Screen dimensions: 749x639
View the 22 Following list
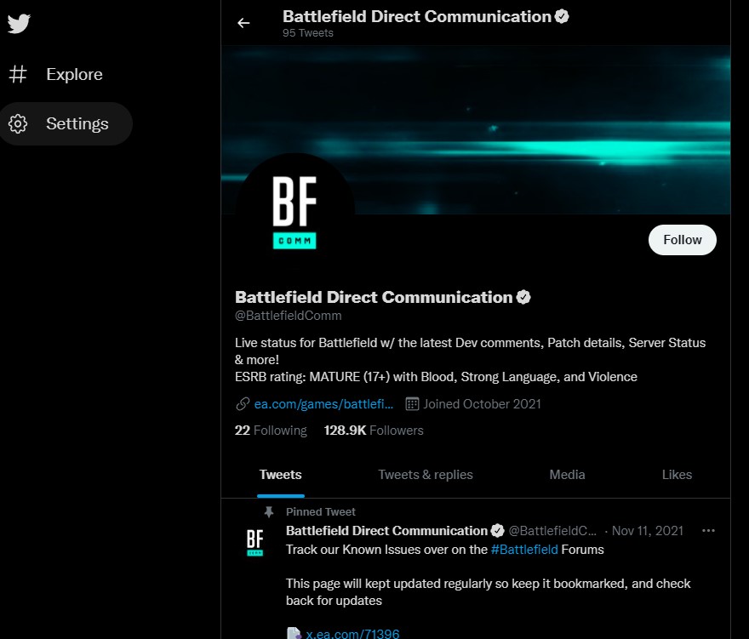coord(271,431)
